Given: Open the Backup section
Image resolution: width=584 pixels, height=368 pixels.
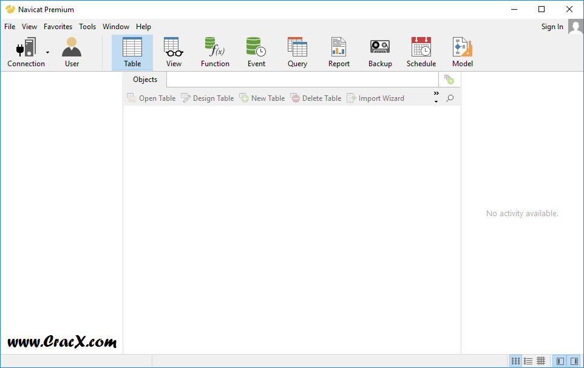Looking at the screenshot, I should (380, 52).
